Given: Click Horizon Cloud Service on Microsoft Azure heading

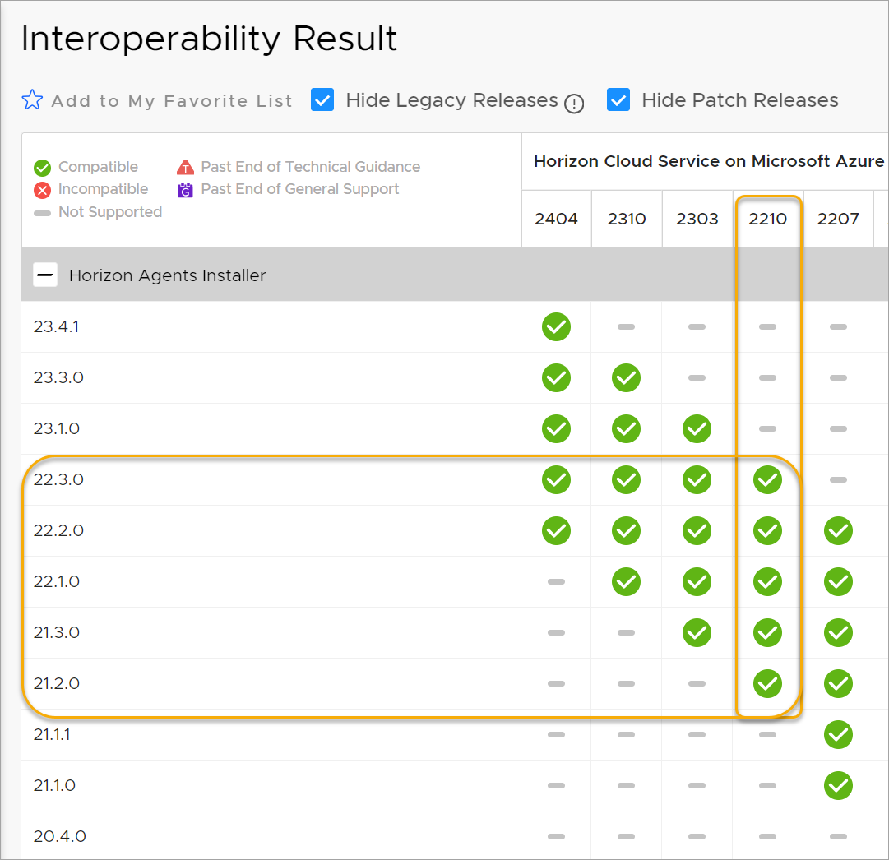Looking at the screenshot, I should pos(709,162).
